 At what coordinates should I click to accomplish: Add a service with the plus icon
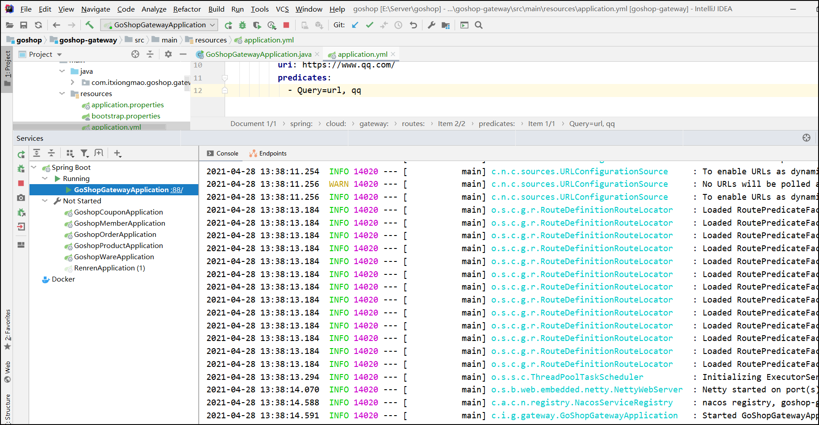(117, 153)
